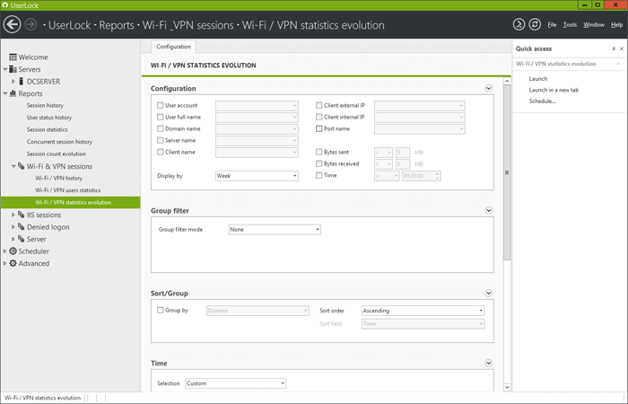Check the Port name filter

click(318, 128)
